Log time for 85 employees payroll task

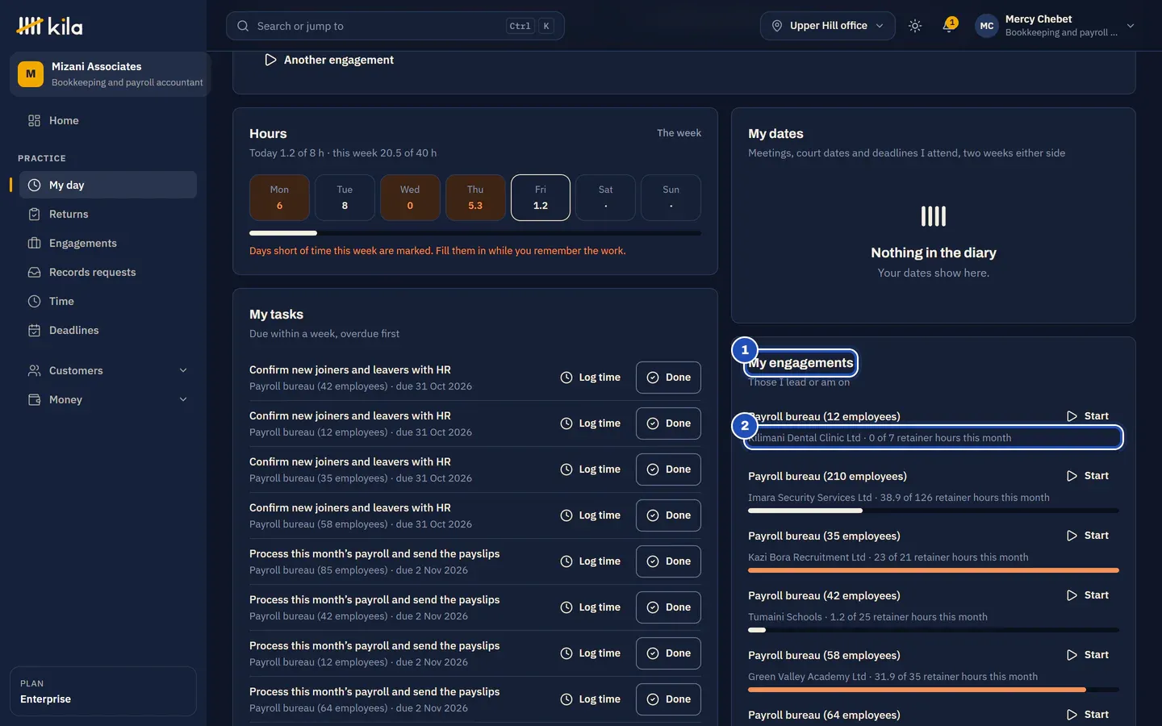(x=591, y=561)
